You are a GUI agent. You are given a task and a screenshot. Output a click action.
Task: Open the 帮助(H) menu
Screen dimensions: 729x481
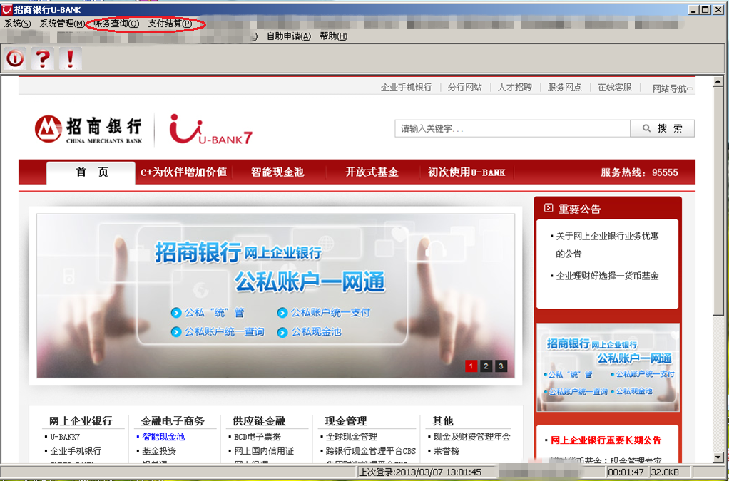tap(333, 36)
